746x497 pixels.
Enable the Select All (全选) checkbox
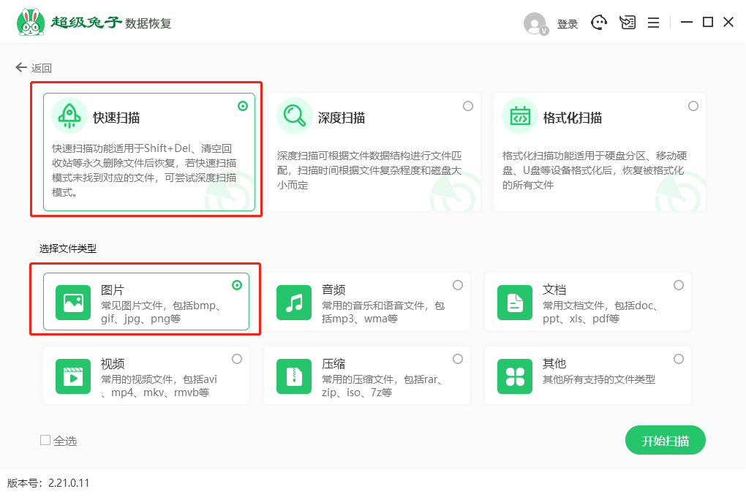click(x=45, y=440)
